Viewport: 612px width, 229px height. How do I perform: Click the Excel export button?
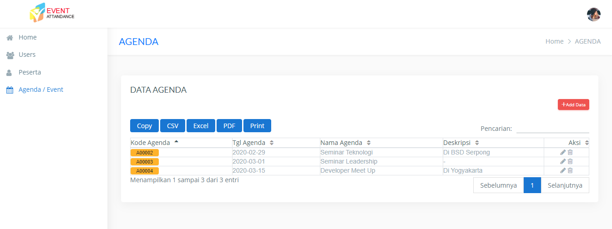tap(201, 126)
